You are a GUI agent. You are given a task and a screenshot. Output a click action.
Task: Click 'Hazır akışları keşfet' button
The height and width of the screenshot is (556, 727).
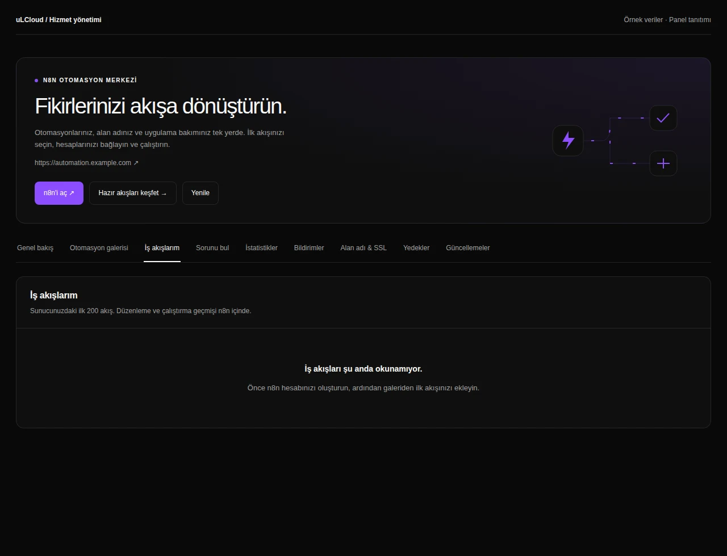click(133, 193)
